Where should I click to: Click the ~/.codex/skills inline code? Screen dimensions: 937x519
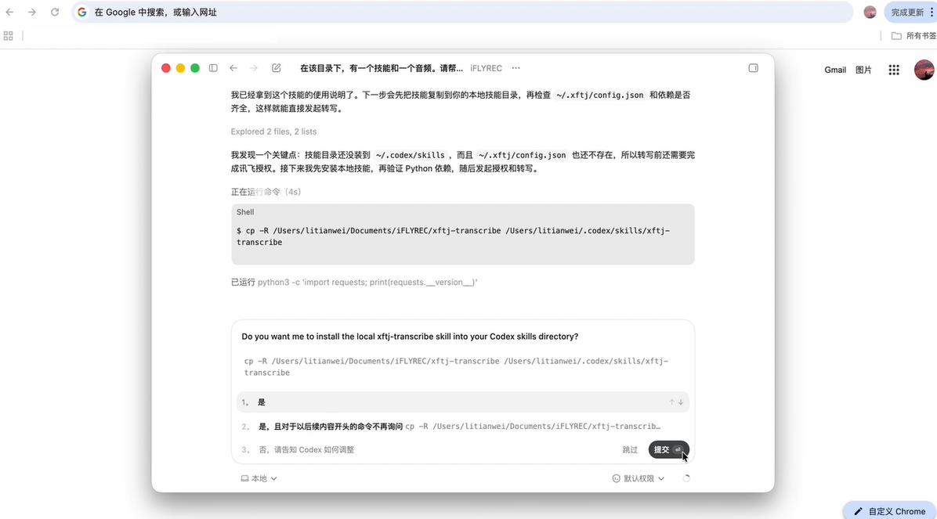(x=410, y=155)
